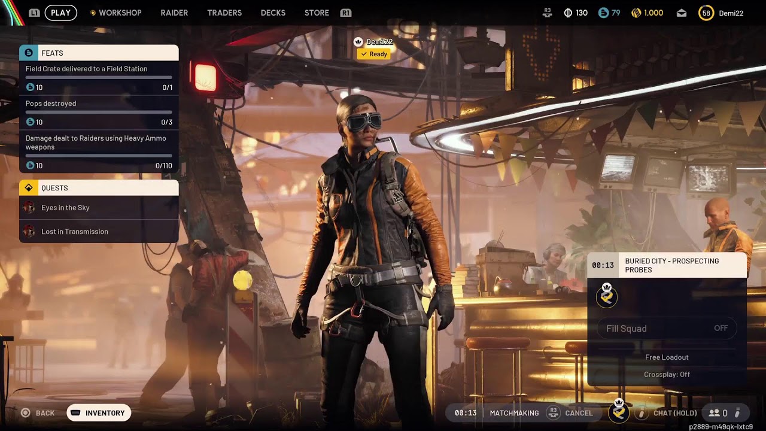This screenshot has width=766, height=431.
Task: Click the 0/1 feat counter
Action: click(x=167, y=87)
